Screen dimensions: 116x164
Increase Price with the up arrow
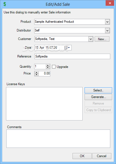36,72
